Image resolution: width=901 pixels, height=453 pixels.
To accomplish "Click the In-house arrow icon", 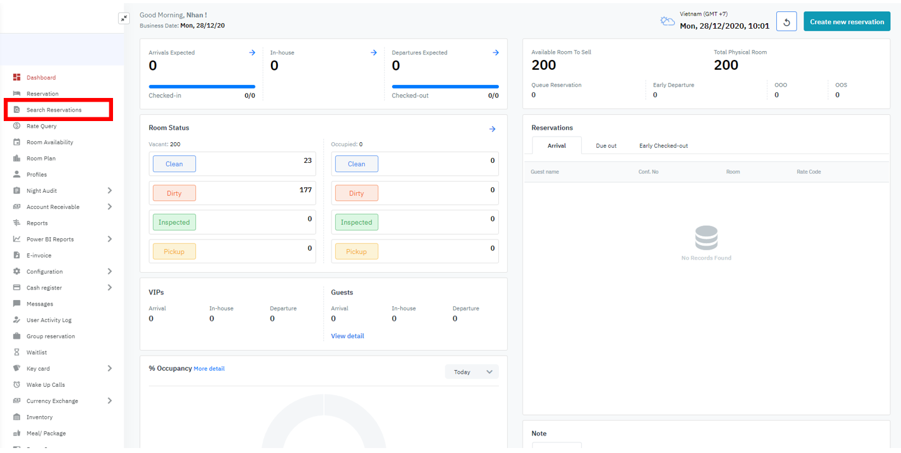I will click(373, 53).
